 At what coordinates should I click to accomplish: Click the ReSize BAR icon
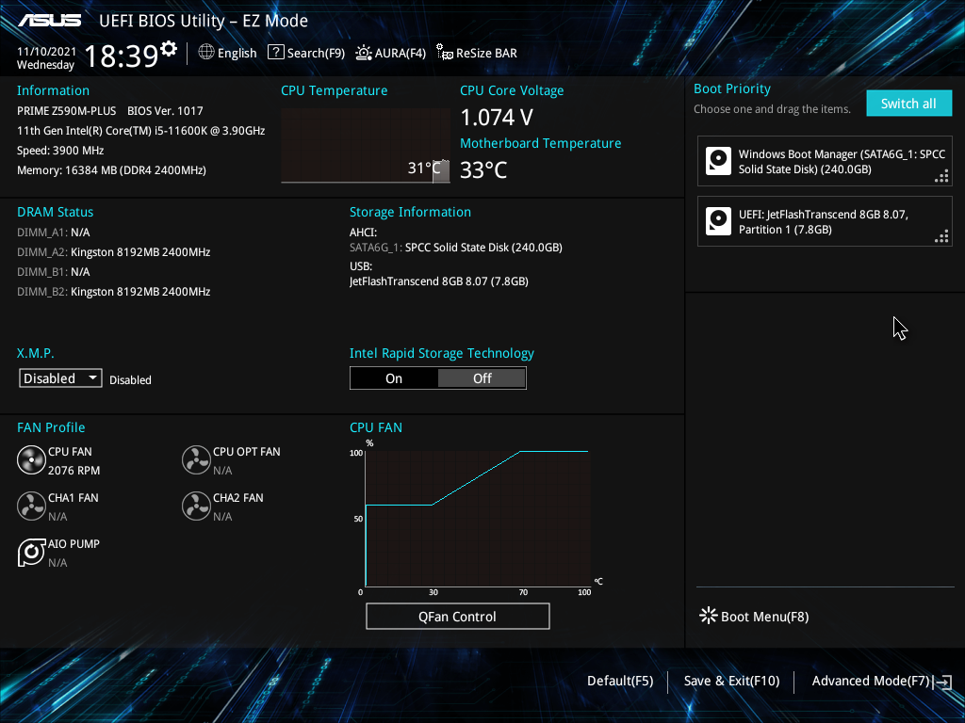click(445, 53)
